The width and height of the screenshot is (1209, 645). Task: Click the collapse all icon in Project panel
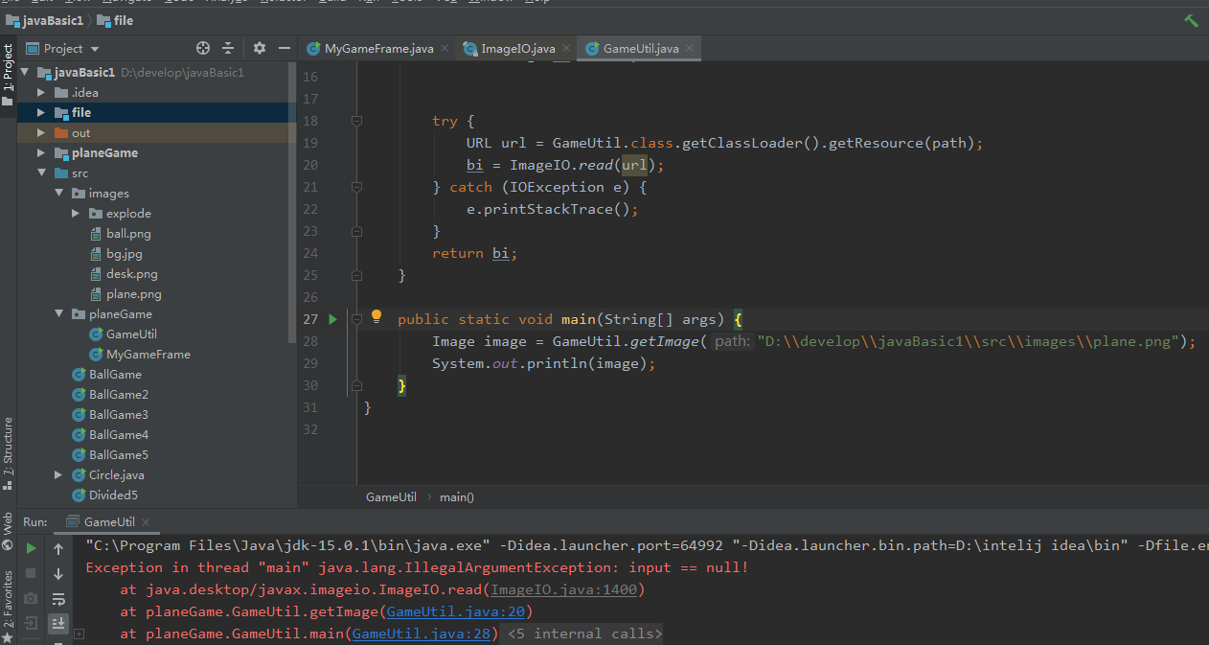(228, 48)
